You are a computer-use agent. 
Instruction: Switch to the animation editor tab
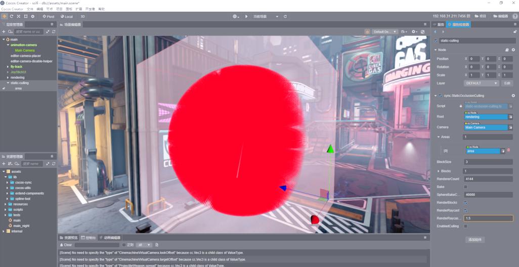click(x=110, y=238)
